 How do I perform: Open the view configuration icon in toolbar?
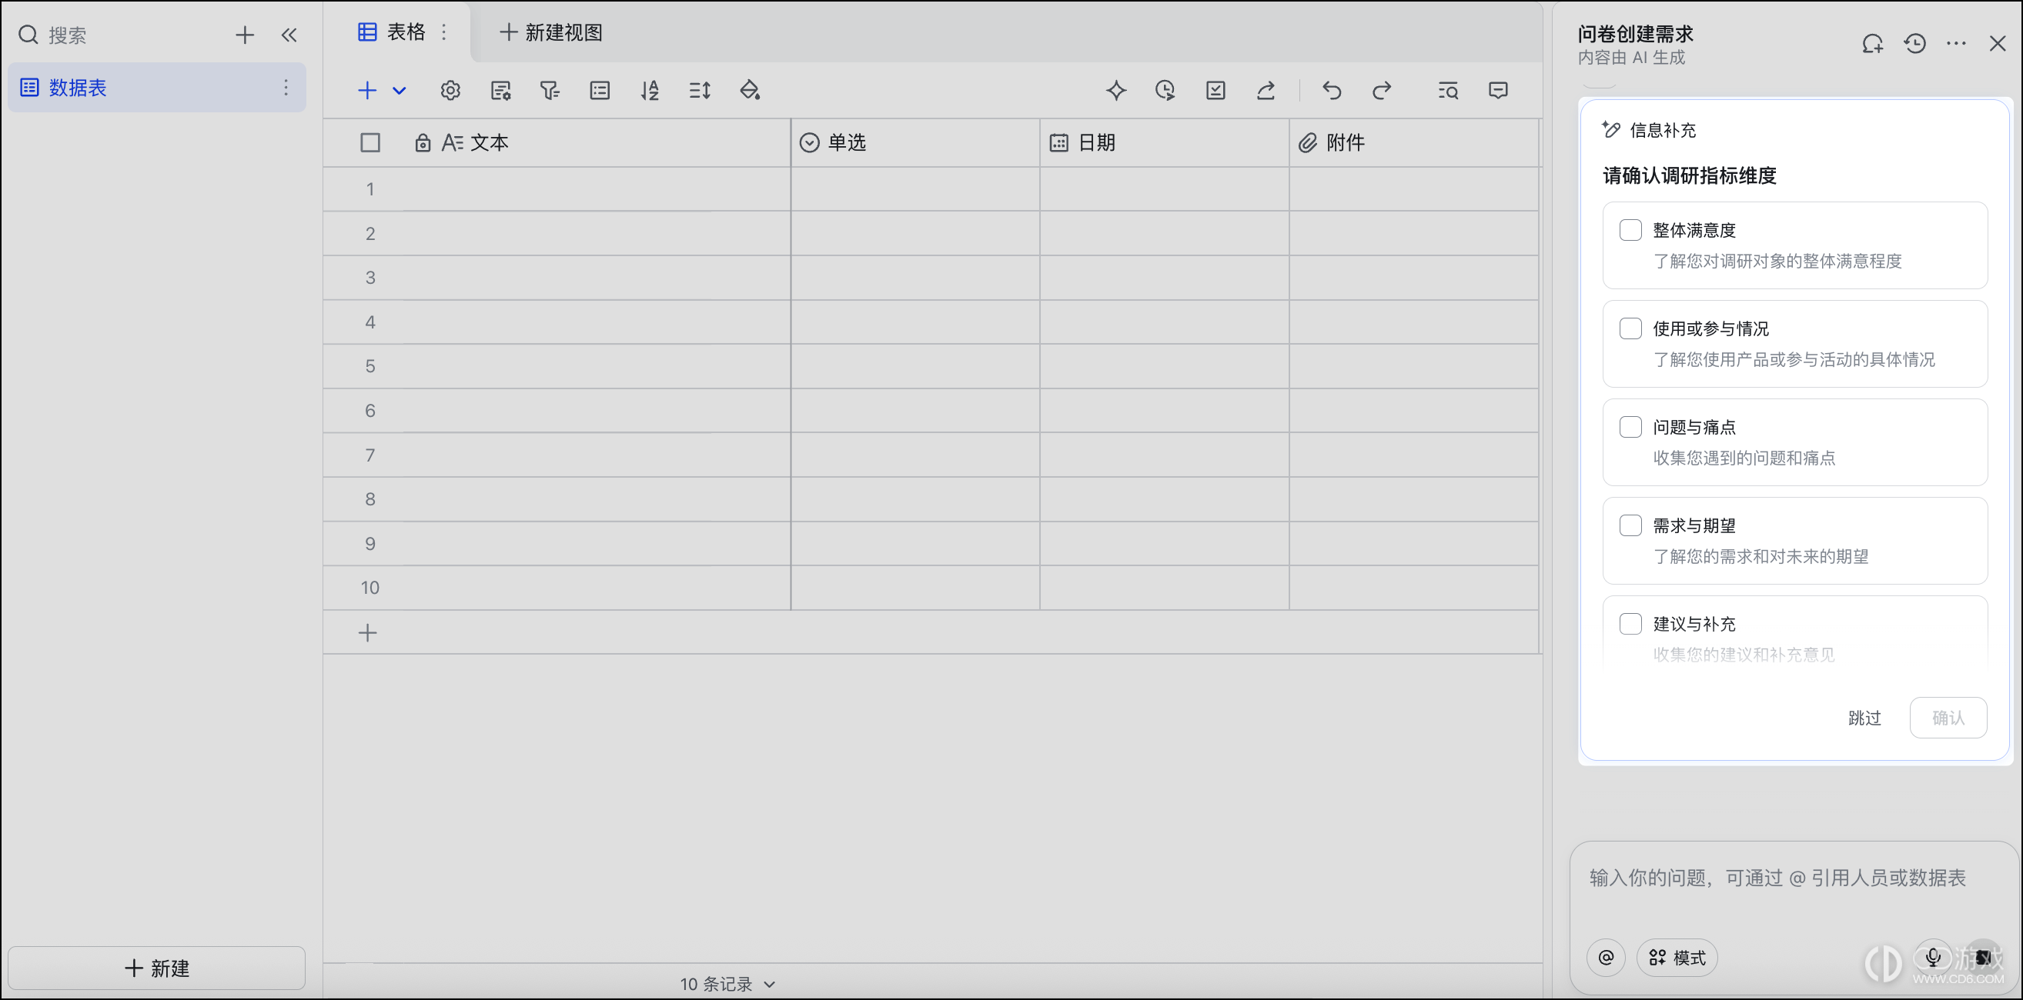pyautogui.click(x=500, y=90)
